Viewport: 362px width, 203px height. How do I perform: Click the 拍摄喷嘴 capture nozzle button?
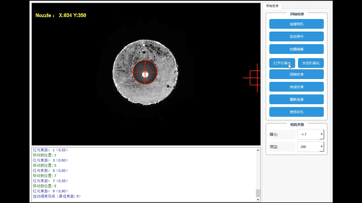(x=296, y=49)
